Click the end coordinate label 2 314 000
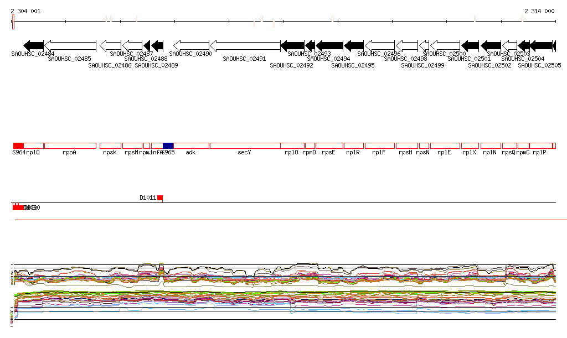 click(x=539, y=11)
